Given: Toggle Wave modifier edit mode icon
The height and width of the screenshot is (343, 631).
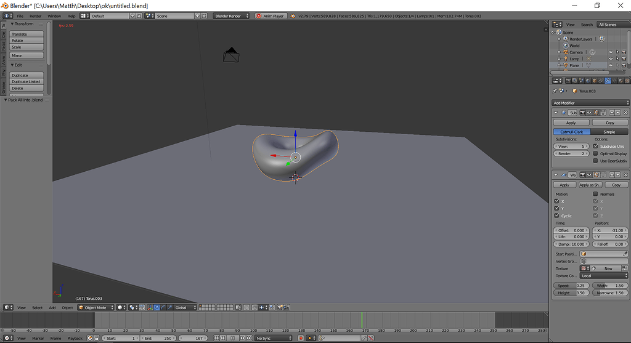Looking at the screenshot, I should [x=596, y=174].
